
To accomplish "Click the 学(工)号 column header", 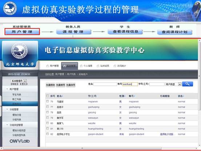I will (x=92, y=96).
